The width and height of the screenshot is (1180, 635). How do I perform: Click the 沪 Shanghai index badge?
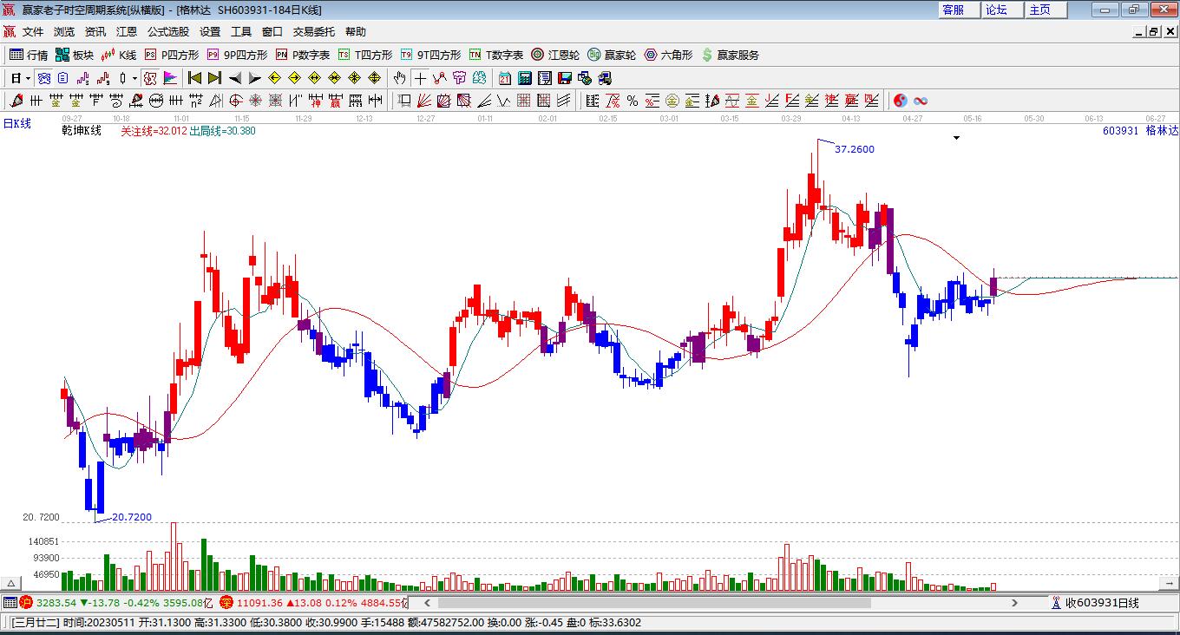[x=27, y=602]
